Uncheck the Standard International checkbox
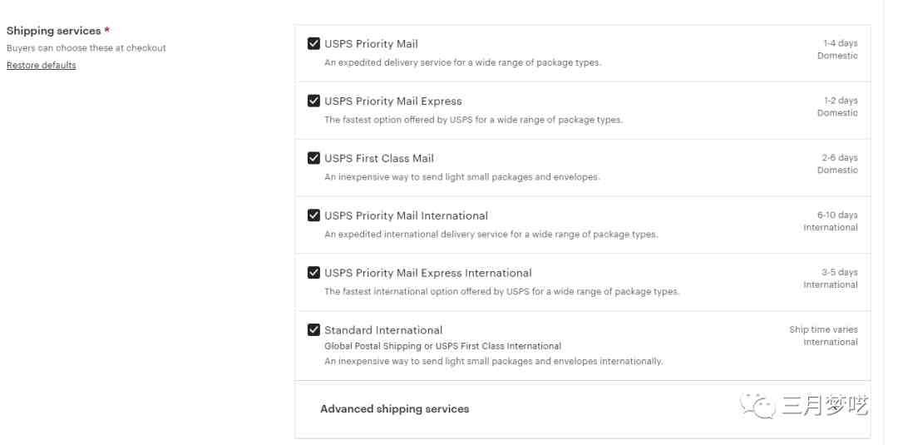Viewport: 898px width, 445px height. tap(313, 330)
